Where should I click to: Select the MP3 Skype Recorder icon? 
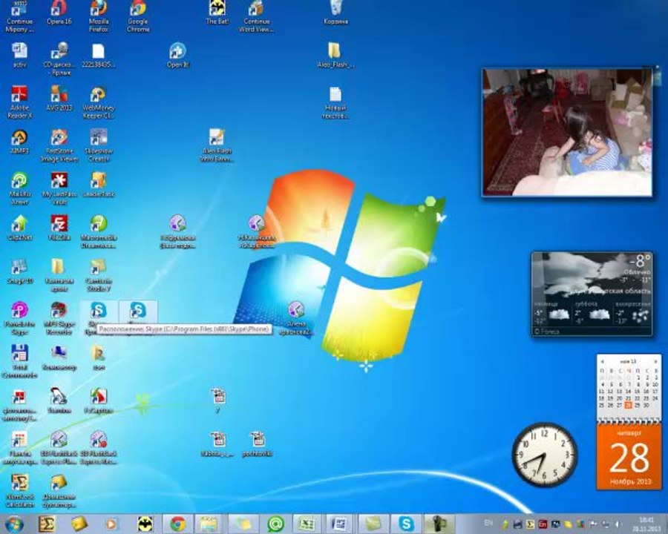tap(59, 318)
